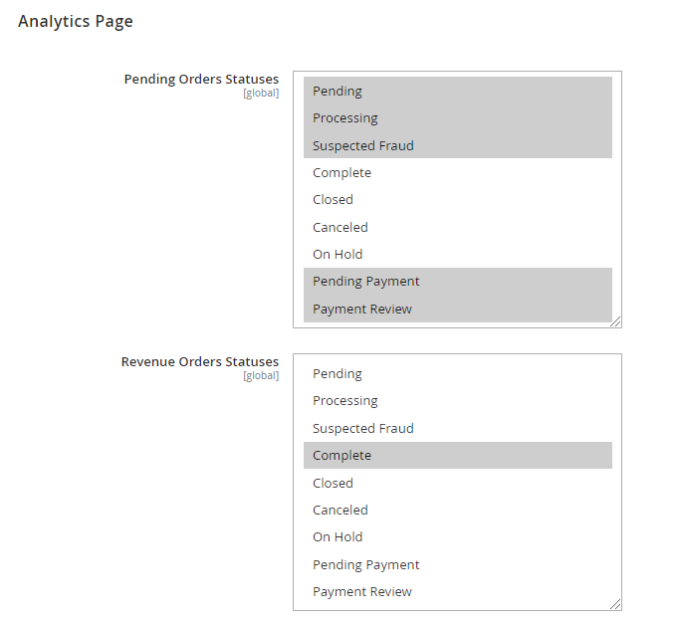Select Suspected Fraud in Revenue Orders Statuses
The width and height of the screenshot is (682, 623).
tap(363, 429)
